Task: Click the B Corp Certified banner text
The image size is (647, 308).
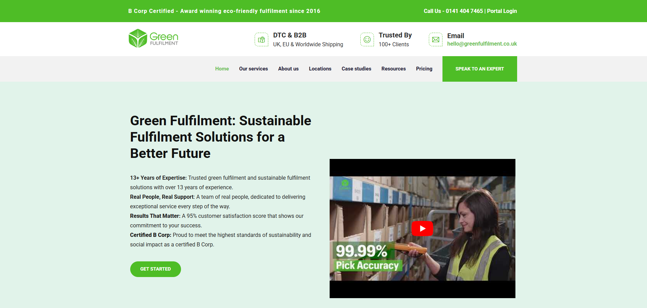Action: coord(224,11)
